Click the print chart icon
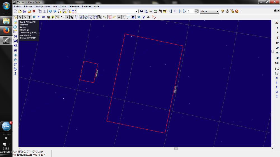Screen dimensions: 280x157 click(29, 11)
